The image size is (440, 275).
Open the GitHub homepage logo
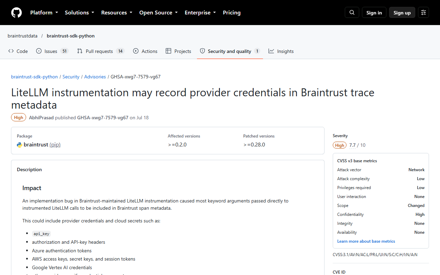(x=16, y=12)
